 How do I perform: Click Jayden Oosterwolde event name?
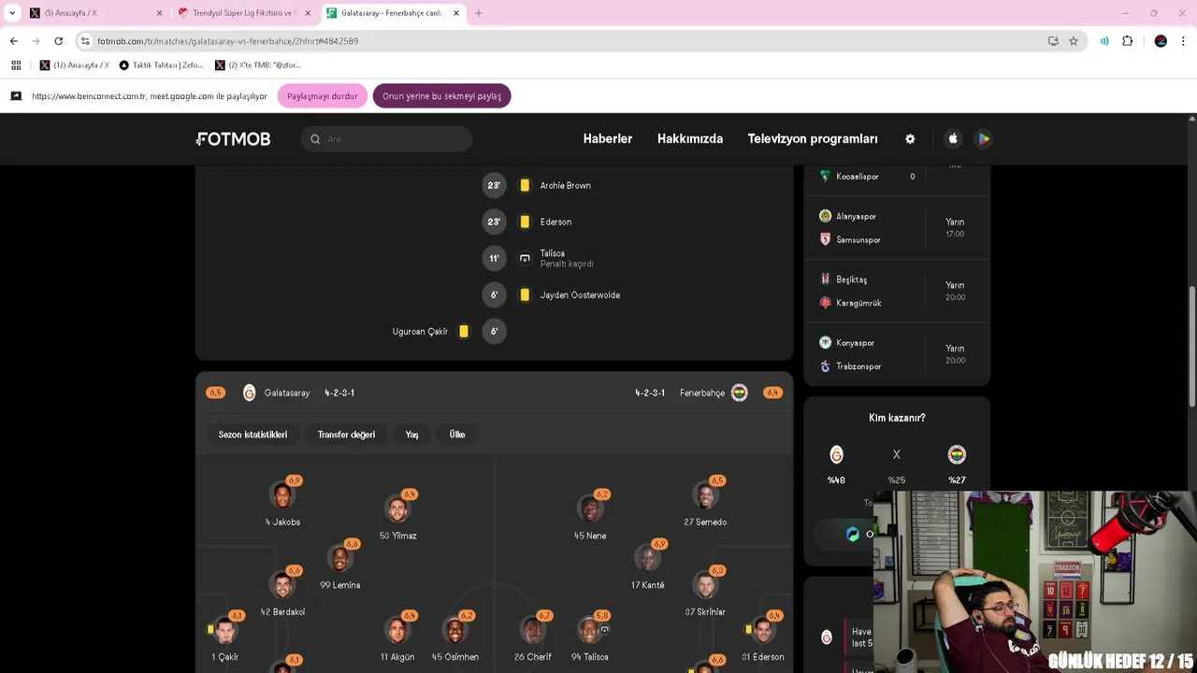(x=580, y=295)
